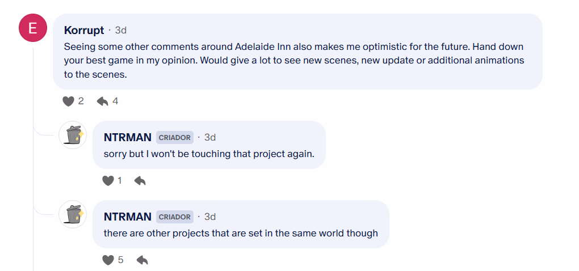
Task: Collapse replies via the 4 replies count
Action: [x=115, y=101]
